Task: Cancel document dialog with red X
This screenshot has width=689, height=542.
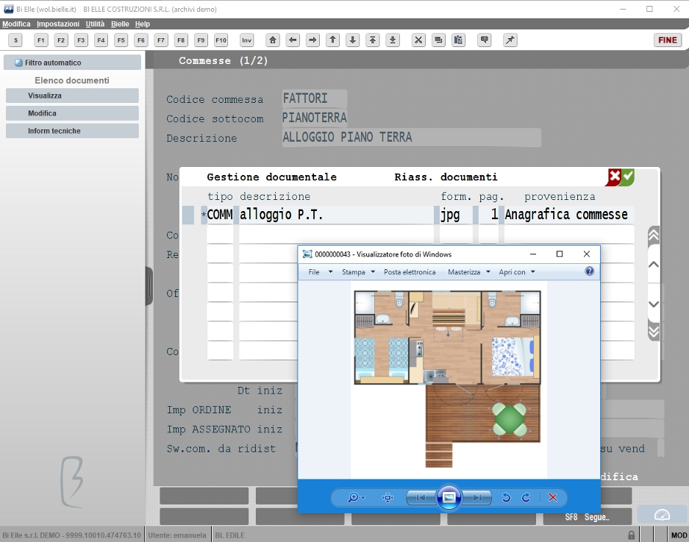Action: (x=614, y=177)
